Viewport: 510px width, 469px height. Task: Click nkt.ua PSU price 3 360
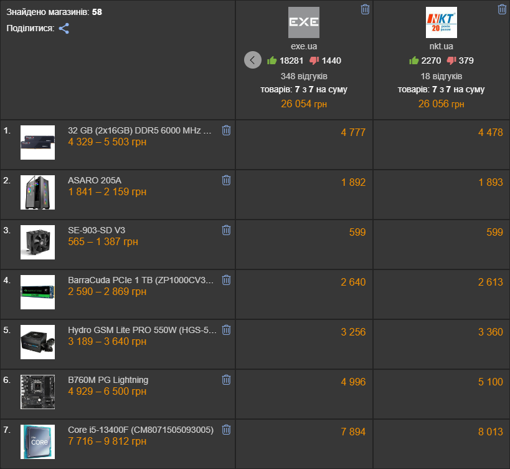[491, 332]
